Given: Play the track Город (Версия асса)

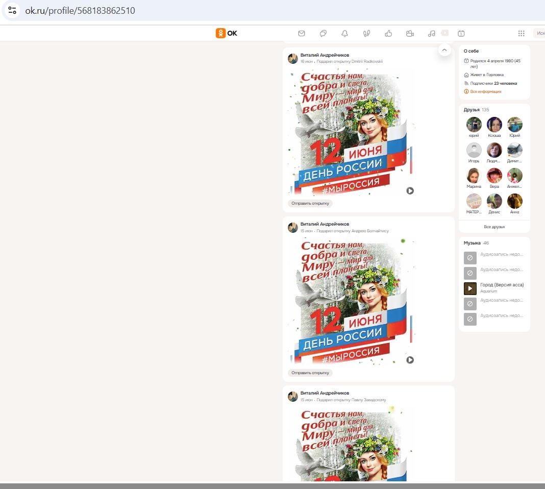Looking at the screenshot, I should pos(470,288).
